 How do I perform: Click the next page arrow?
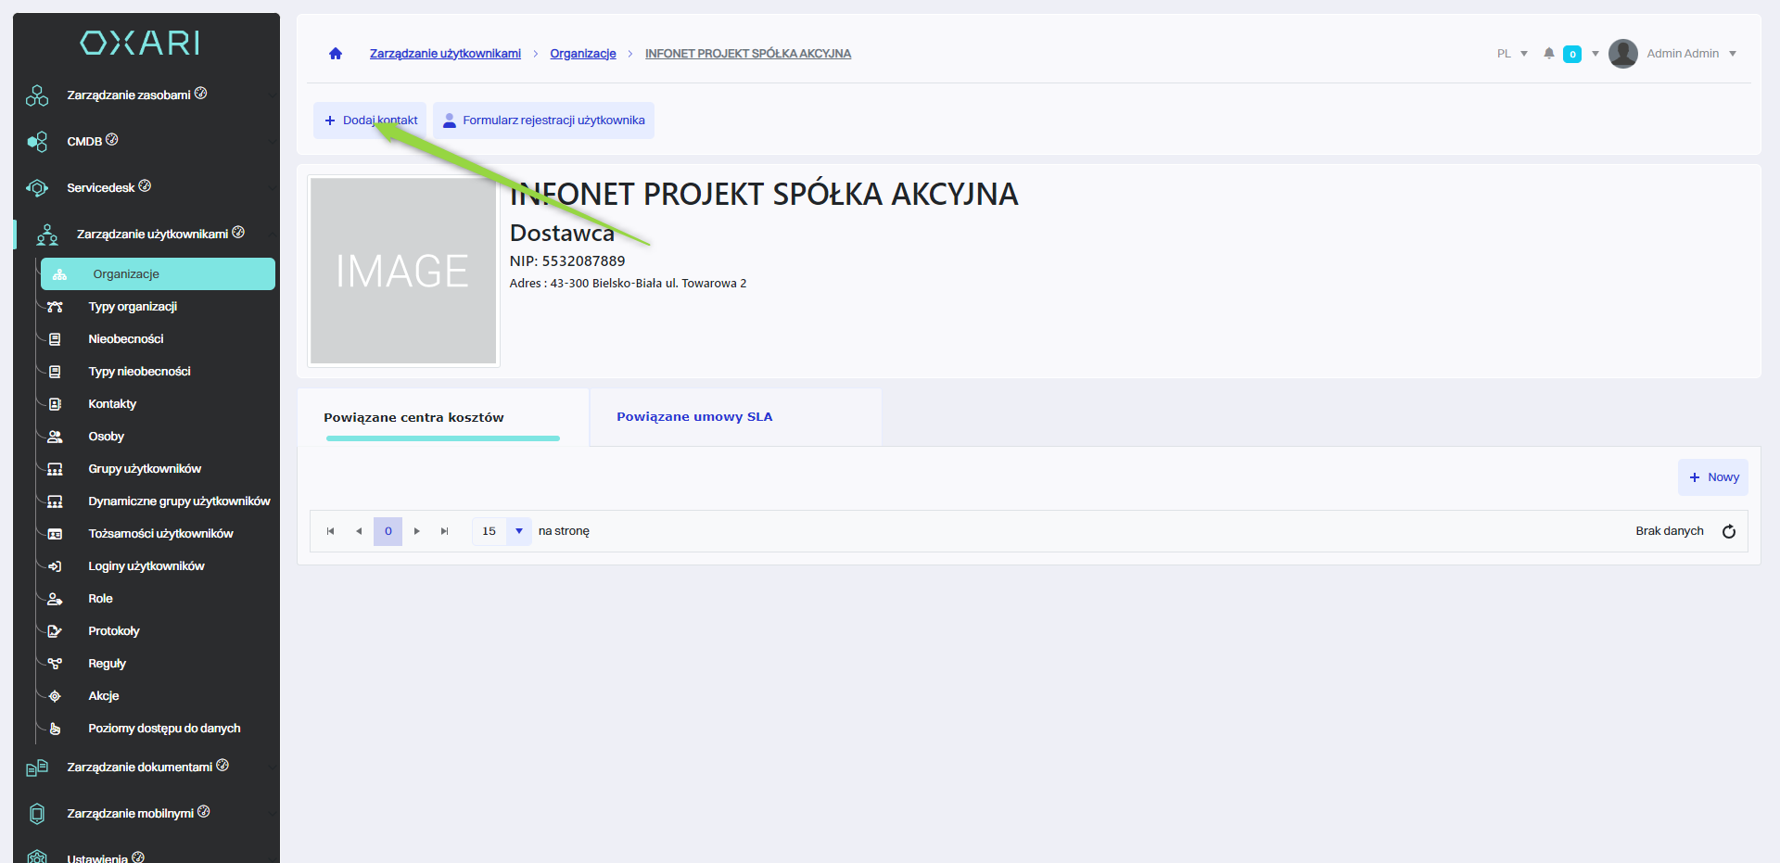pyautogui.click(x=417, y=531)
